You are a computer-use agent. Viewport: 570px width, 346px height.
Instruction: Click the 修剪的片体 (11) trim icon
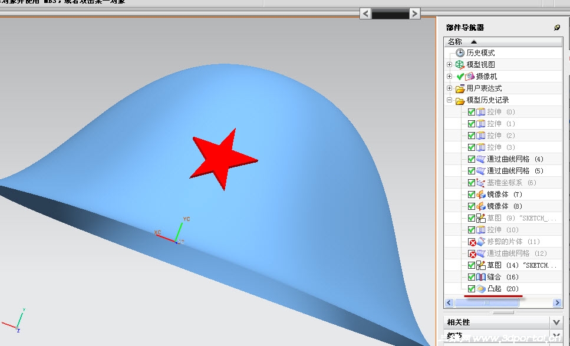pos(481,241)
